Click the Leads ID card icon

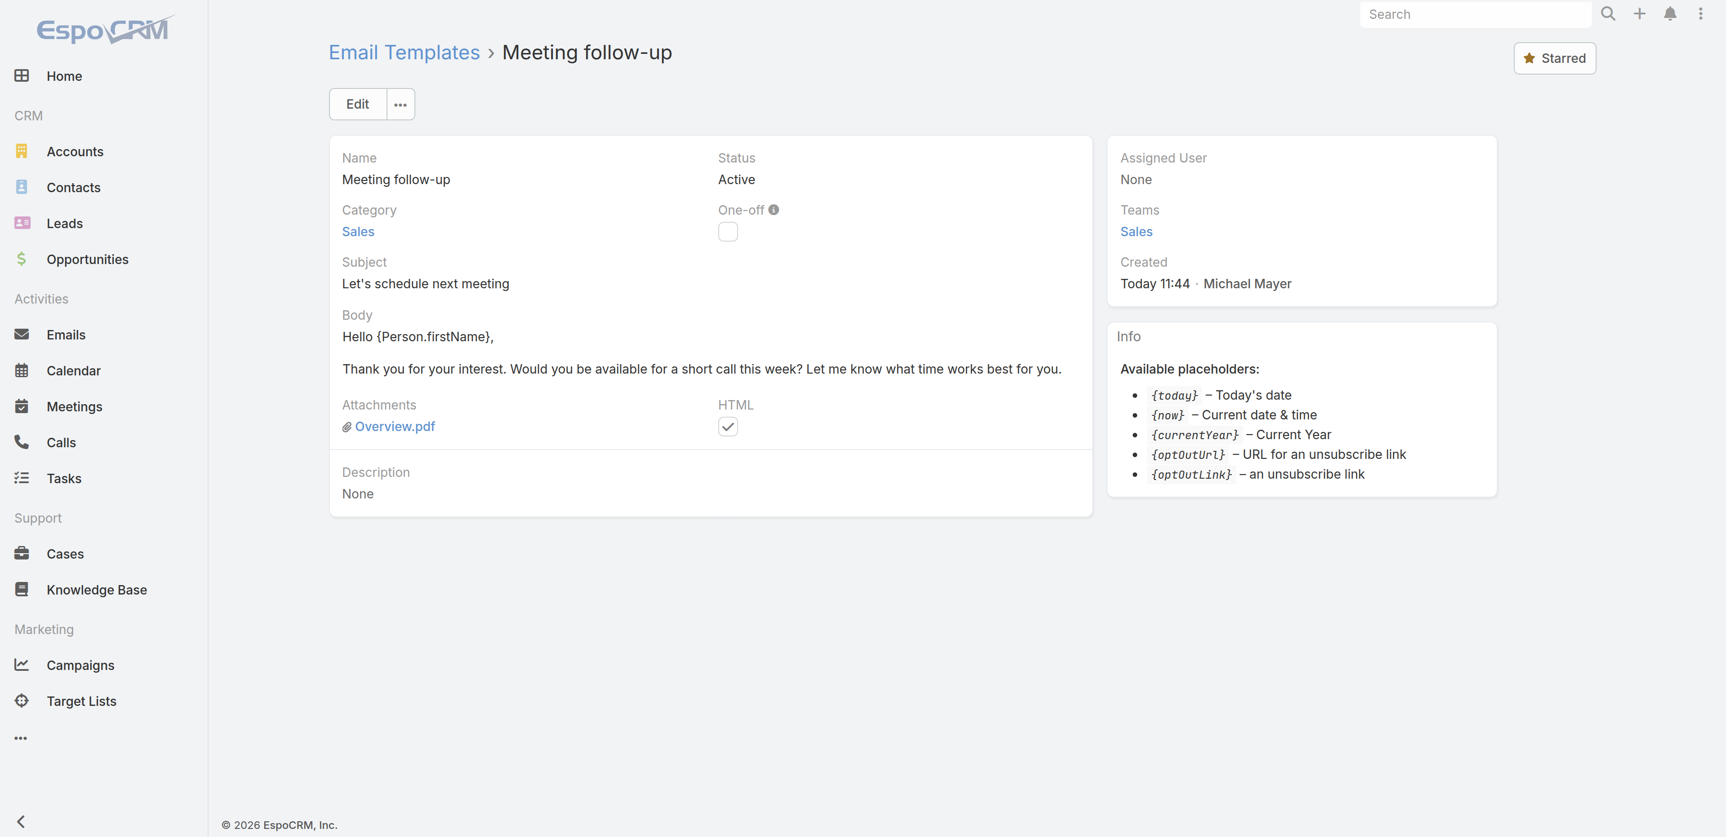(22, 223)
